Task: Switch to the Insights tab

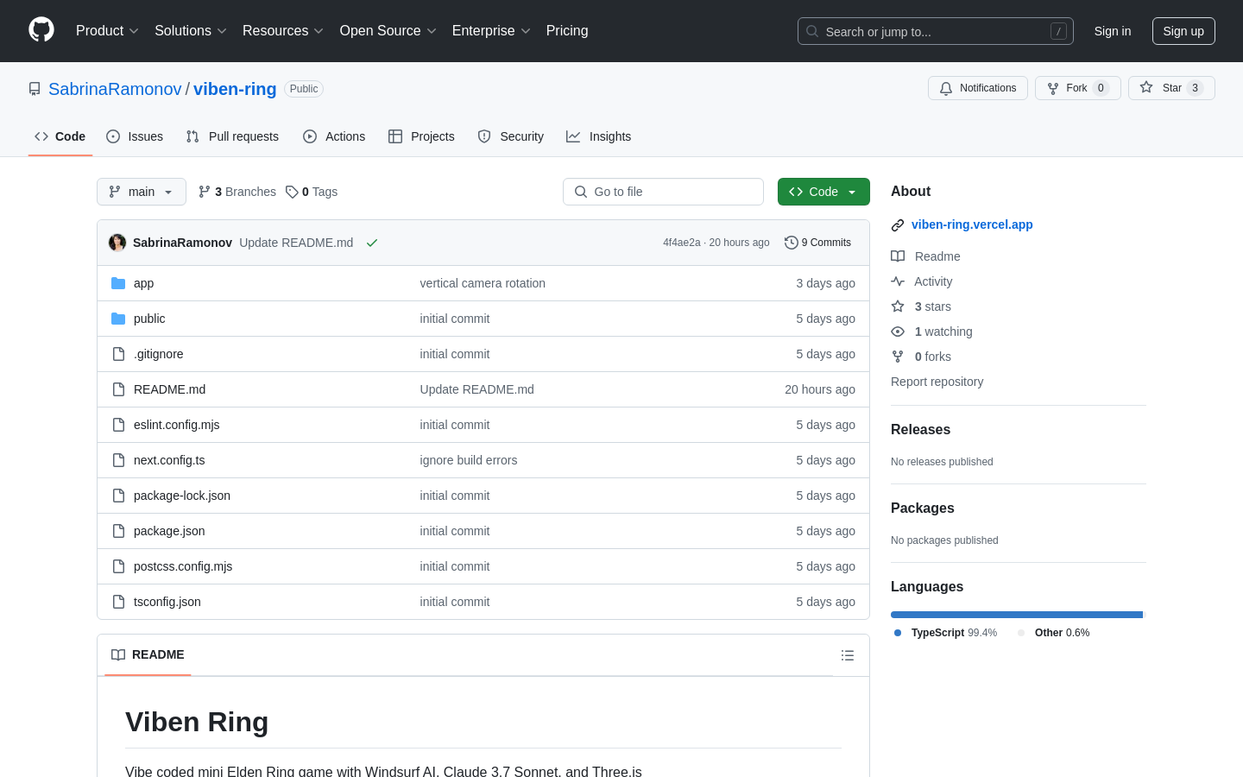Action: coord(599,136)
